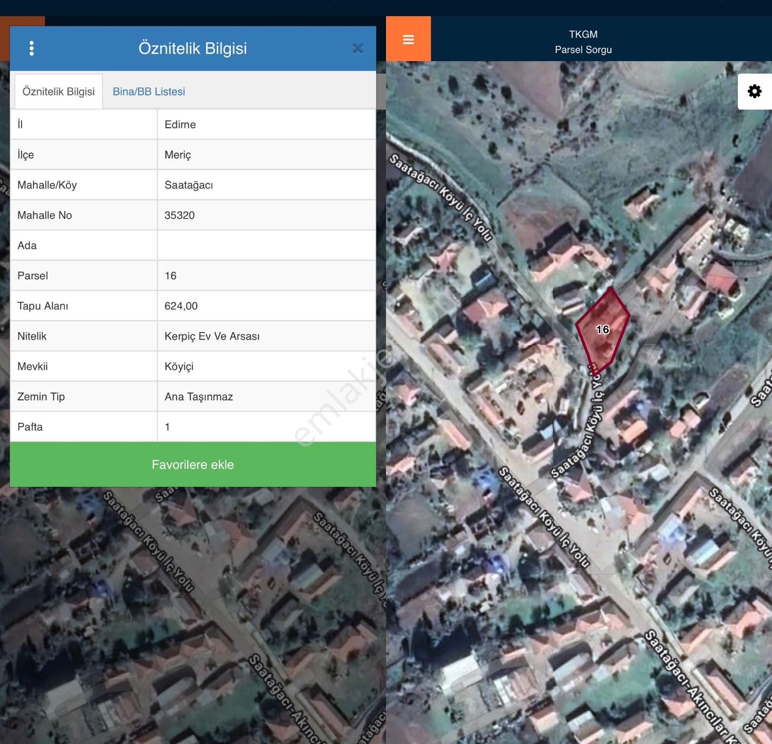Open map settings gear icon
Viewport: 772px width, 744px height.
754,91
